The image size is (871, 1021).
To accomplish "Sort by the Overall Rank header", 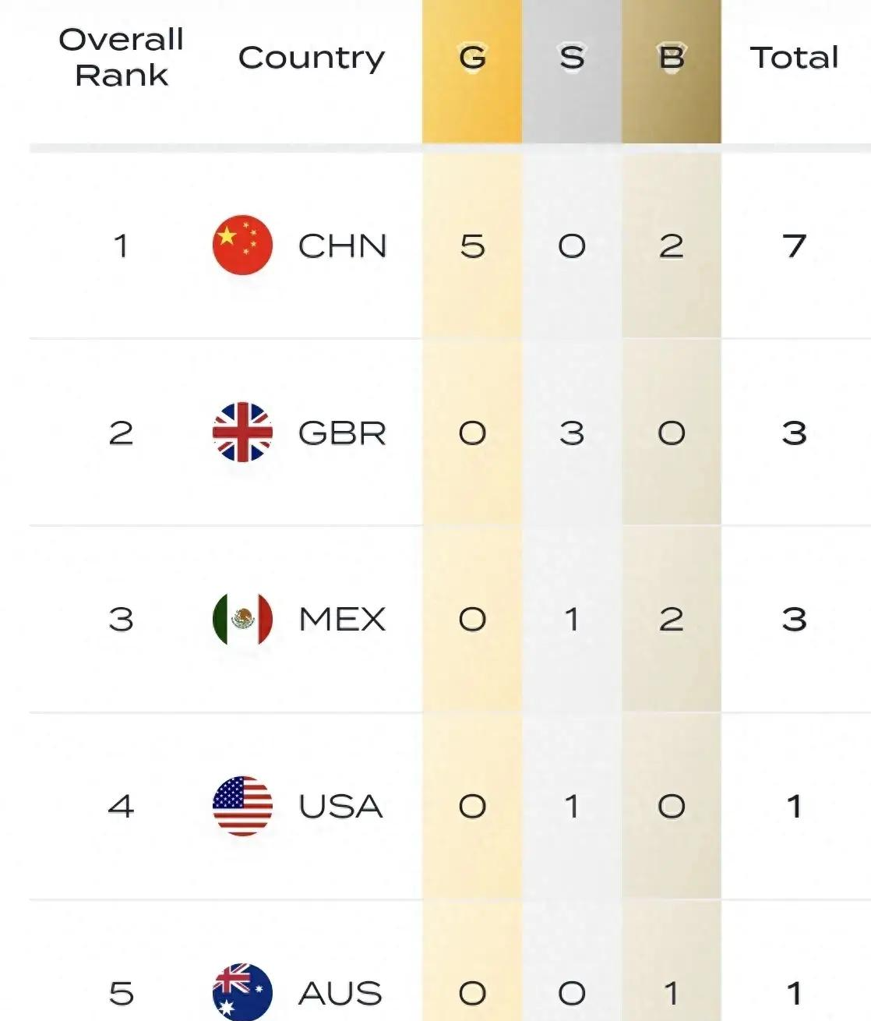I will tap(121, 58).
